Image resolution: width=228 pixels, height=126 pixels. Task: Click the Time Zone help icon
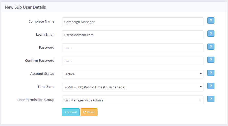(x=211, y=86)
